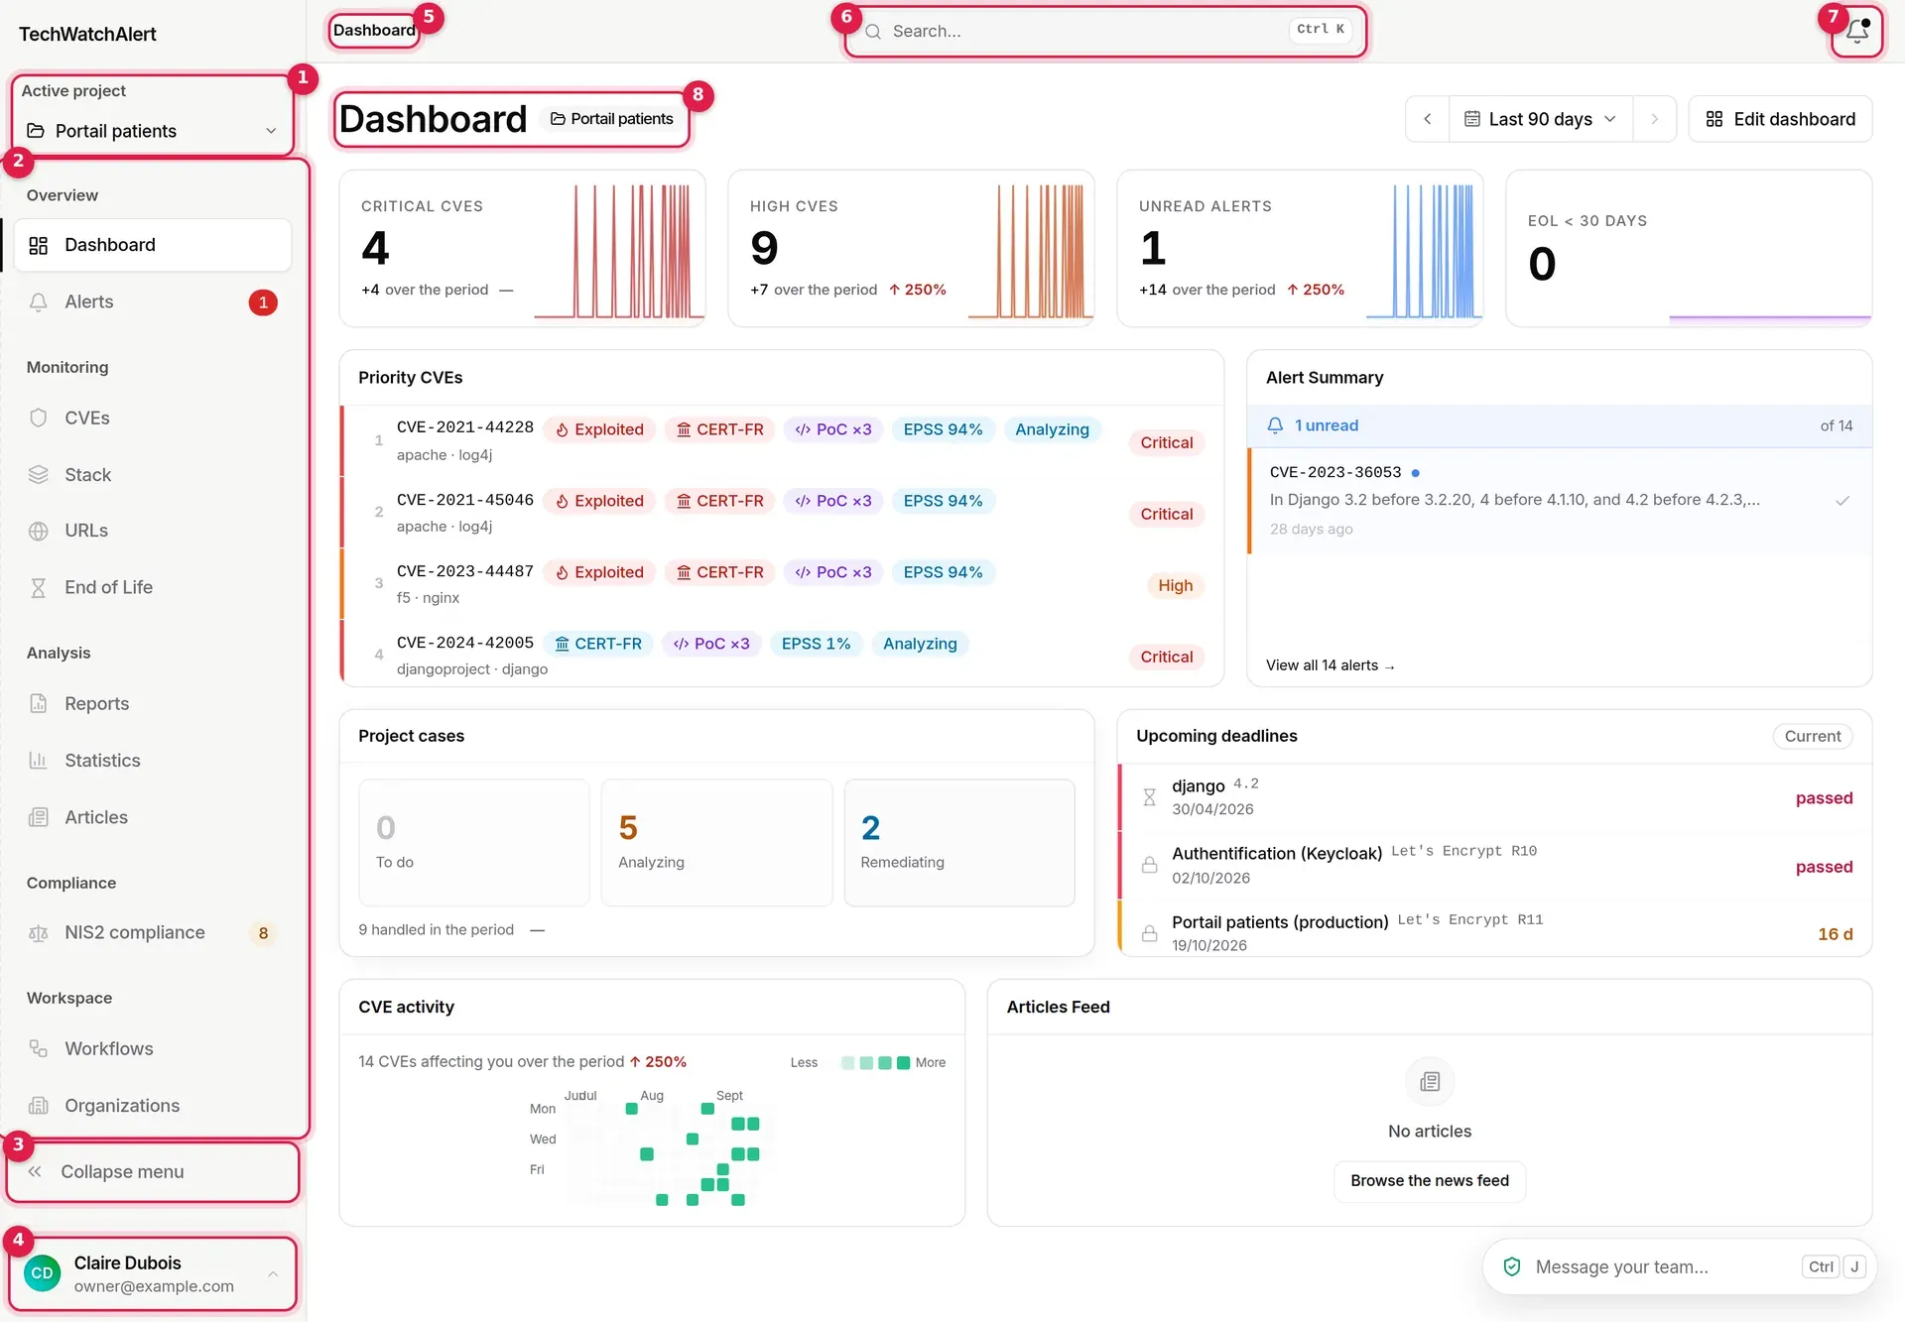Click the 1 unread alerts row

coord(1559,425)
